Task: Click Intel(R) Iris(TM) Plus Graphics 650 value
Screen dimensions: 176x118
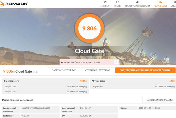Action: pyautogui.click(x=36, y=108)
